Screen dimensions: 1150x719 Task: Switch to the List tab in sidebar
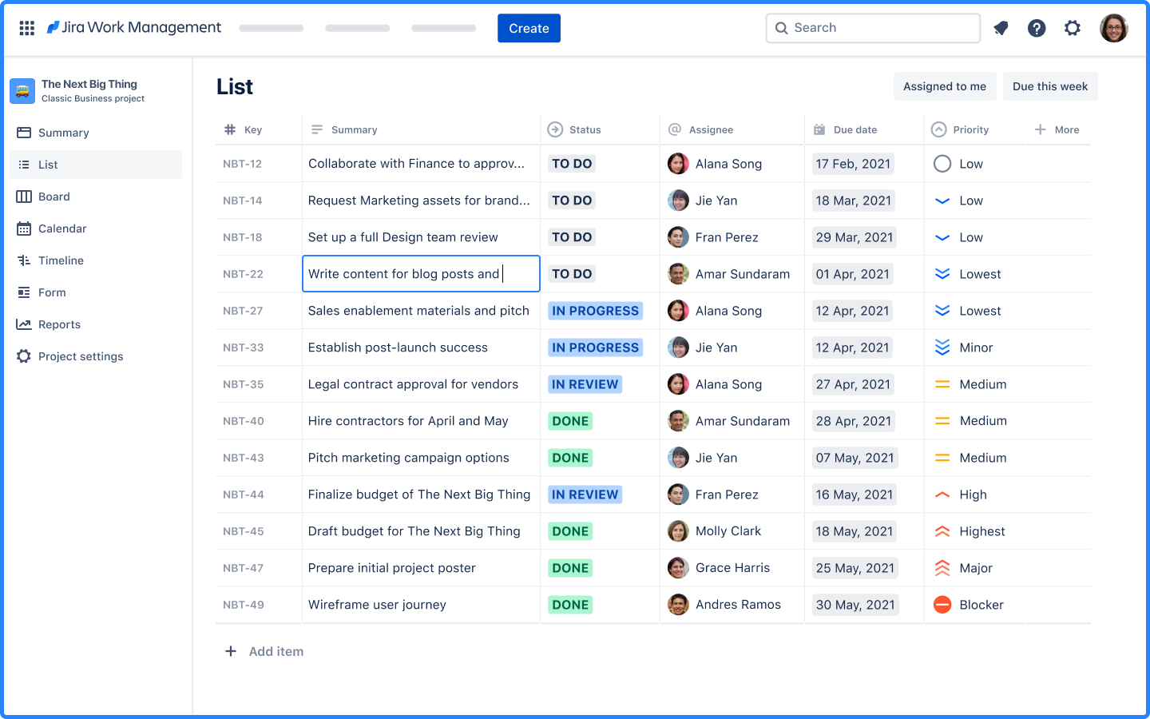point(47,165)
